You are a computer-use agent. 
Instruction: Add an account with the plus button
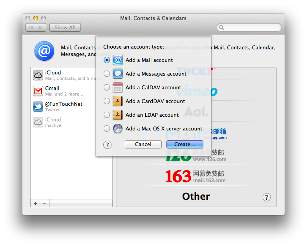tap(35, 203)
